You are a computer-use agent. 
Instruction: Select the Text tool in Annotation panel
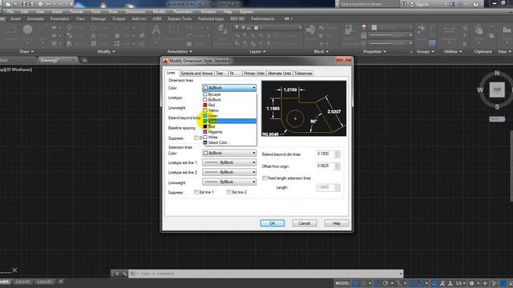[156, 30]
